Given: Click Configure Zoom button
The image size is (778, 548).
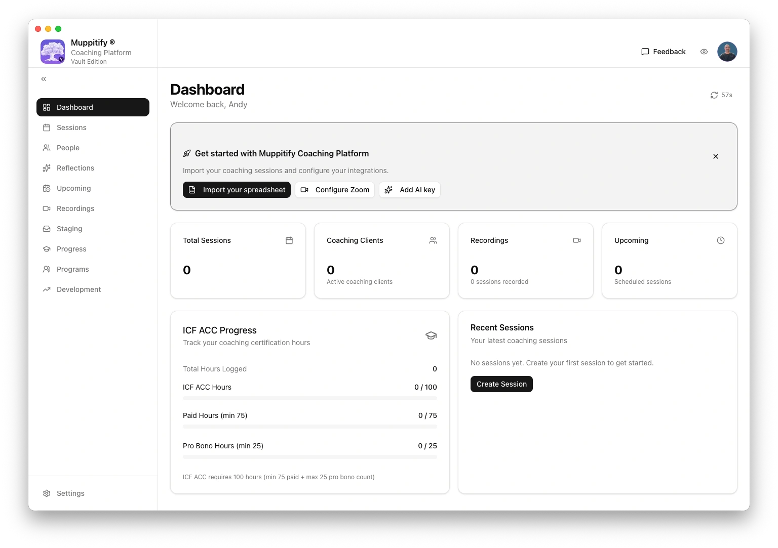Looking at the screenshot, I should point(334,190).
